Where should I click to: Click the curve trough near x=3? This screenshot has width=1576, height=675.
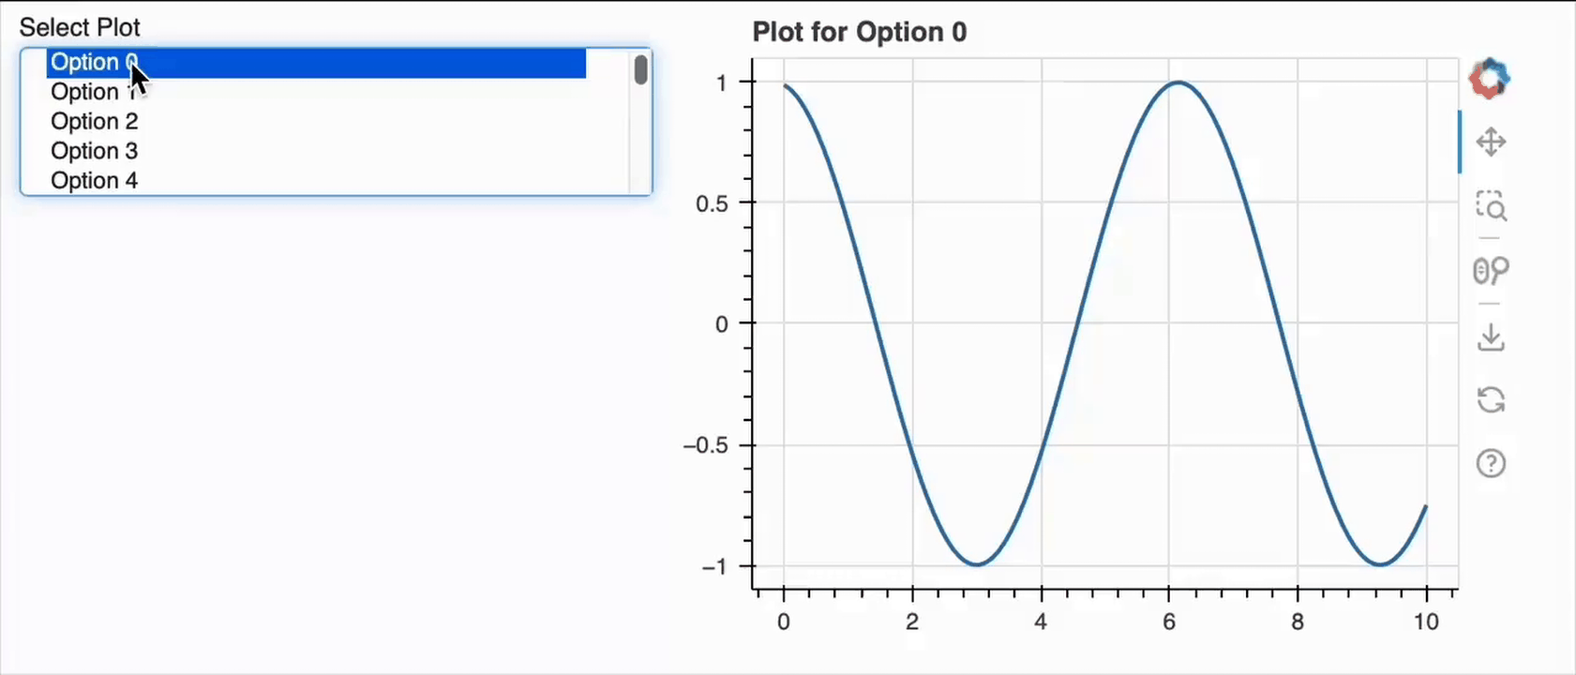tap(977, 564)
